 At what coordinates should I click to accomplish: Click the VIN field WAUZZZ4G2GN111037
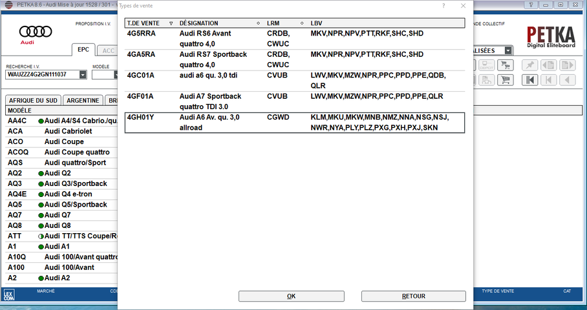(x=43, y=75)
